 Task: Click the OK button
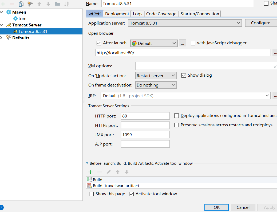[217, 207]
